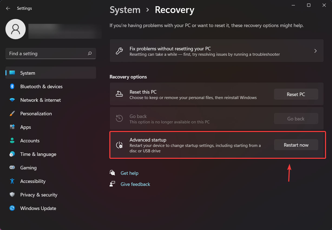Click Restart now for Advanced startup
The width and height of the screenshot is (332, 230).
click(x=296, y=145)
